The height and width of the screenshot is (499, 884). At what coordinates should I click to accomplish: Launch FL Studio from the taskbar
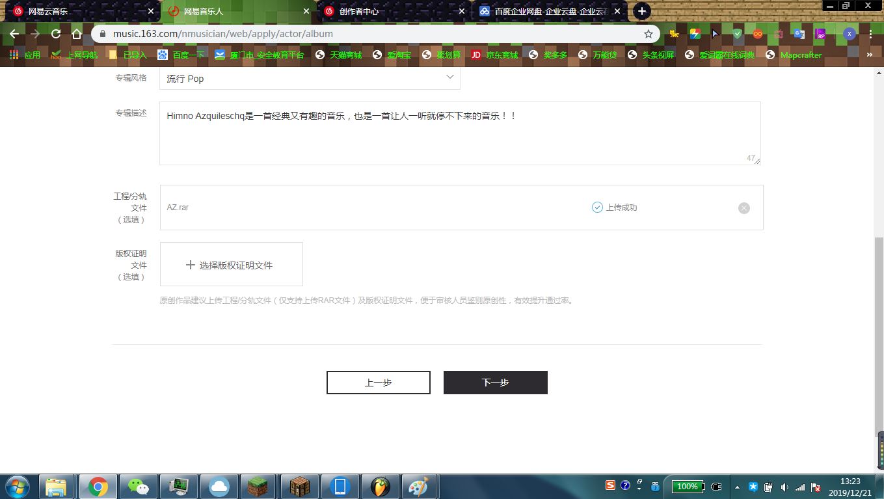380,486
